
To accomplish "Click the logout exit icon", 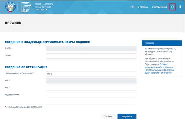I will pyautogui.click(x=180, y=7).
